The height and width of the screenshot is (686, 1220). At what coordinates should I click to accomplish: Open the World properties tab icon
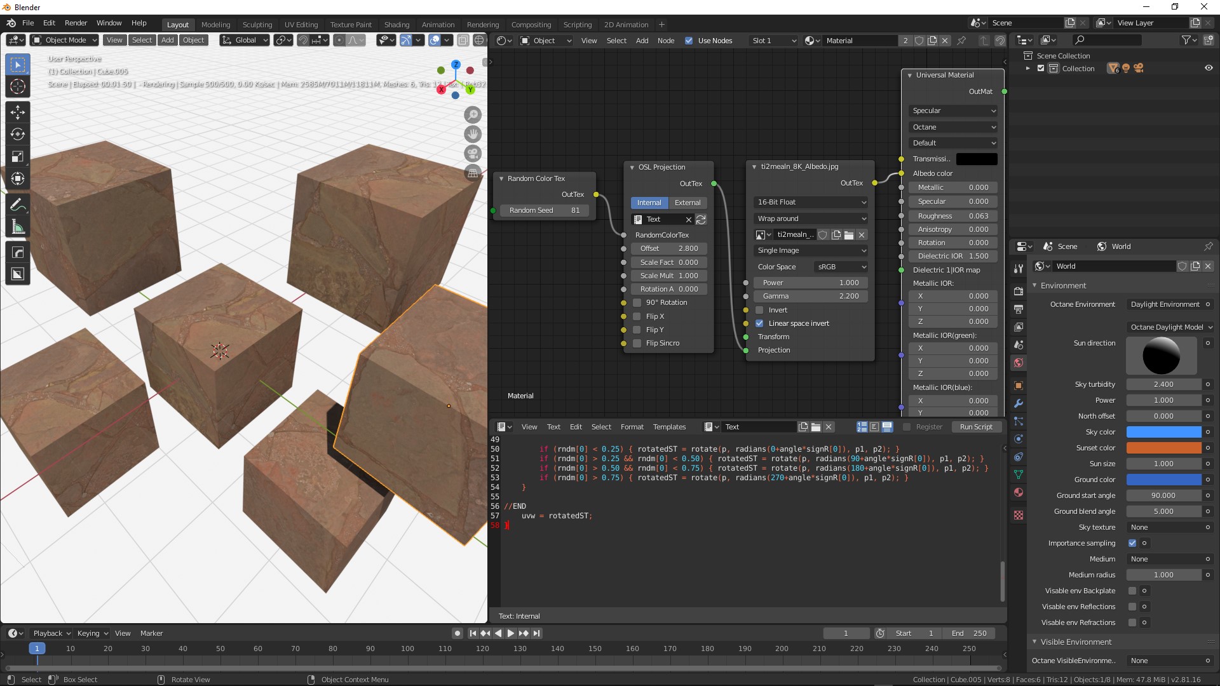(x=1019, y=363)
